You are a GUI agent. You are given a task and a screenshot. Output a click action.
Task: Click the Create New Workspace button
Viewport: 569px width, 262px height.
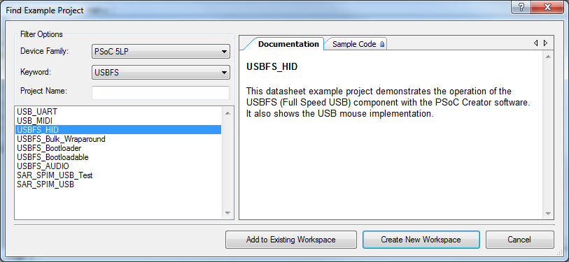point(421,240)
